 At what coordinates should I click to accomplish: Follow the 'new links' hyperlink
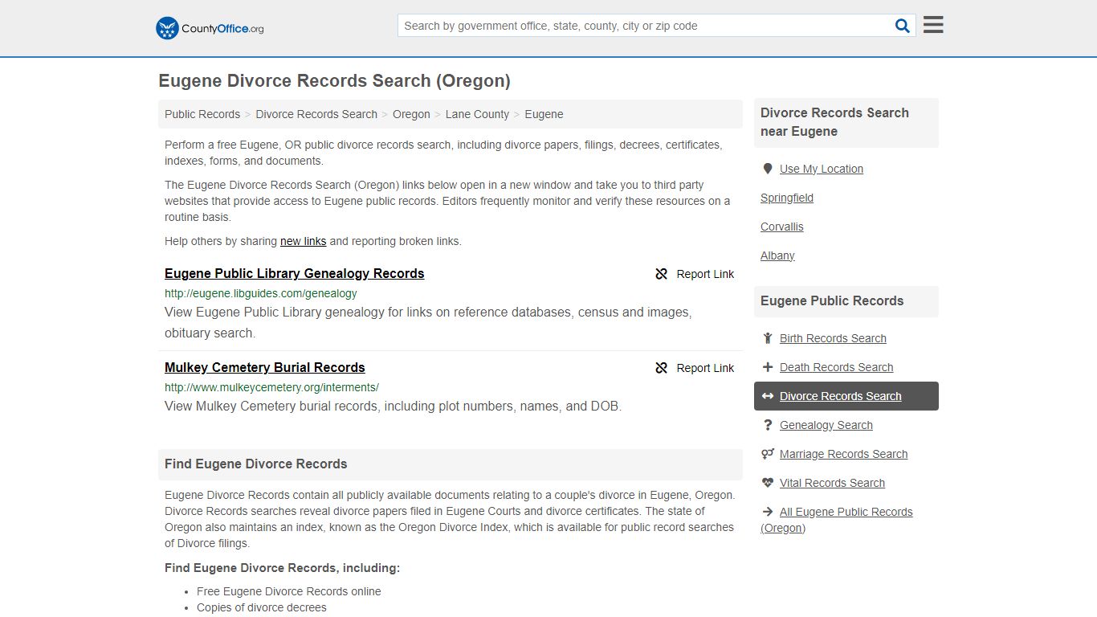[x=303, y=241]
